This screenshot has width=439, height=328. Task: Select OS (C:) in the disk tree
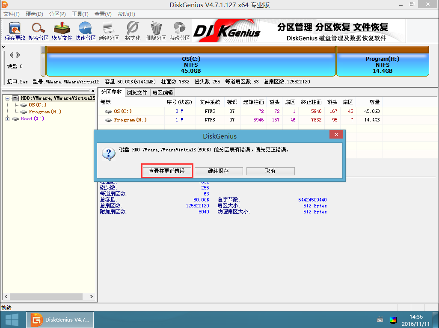38,105
